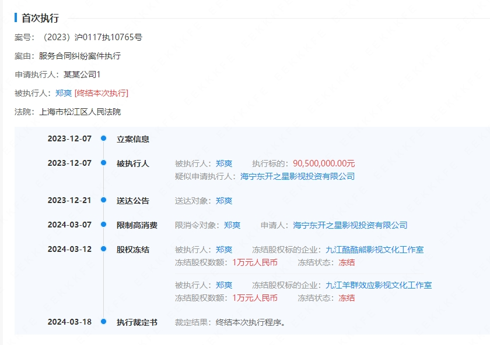Image resolution: width=490 pixels, height=345 pixels.
Task: Click the timeline dot beside 送达公告
Action: point(102,201)
